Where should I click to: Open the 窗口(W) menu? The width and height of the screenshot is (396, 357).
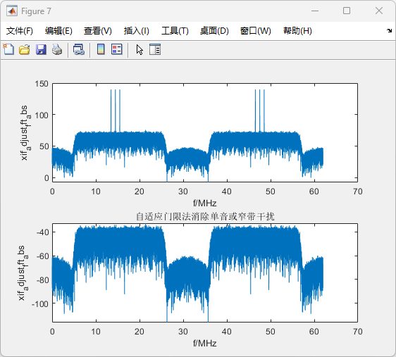[x=256, y=31]
